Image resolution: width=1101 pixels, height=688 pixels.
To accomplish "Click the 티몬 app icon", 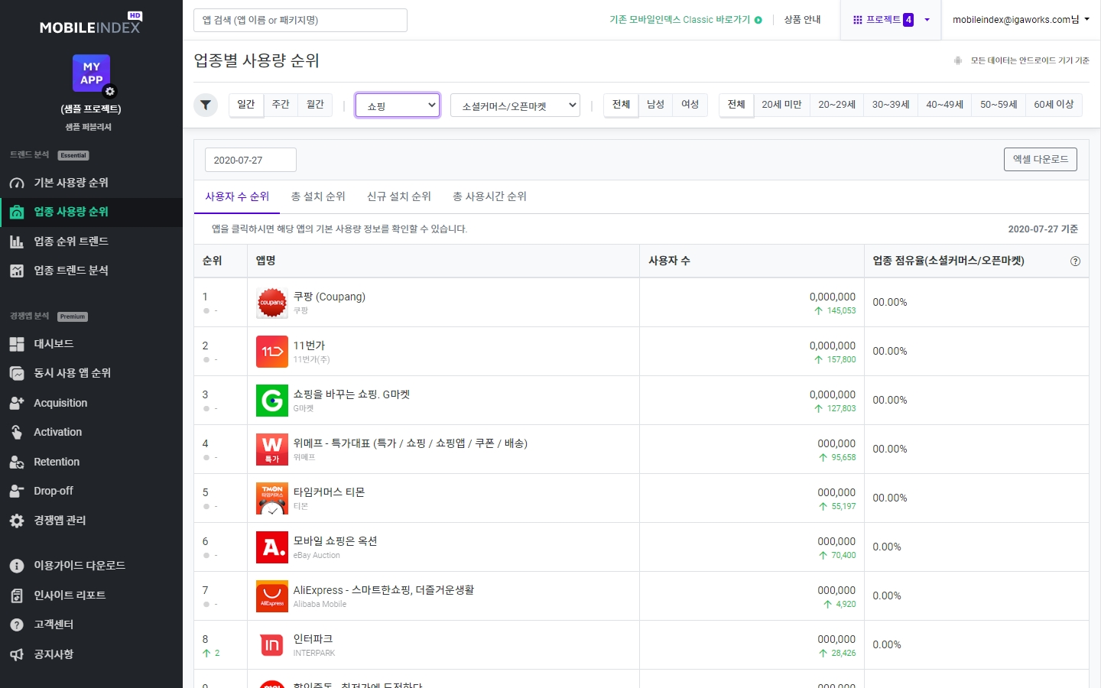I will pyautogui.click(x=272, y=498).
